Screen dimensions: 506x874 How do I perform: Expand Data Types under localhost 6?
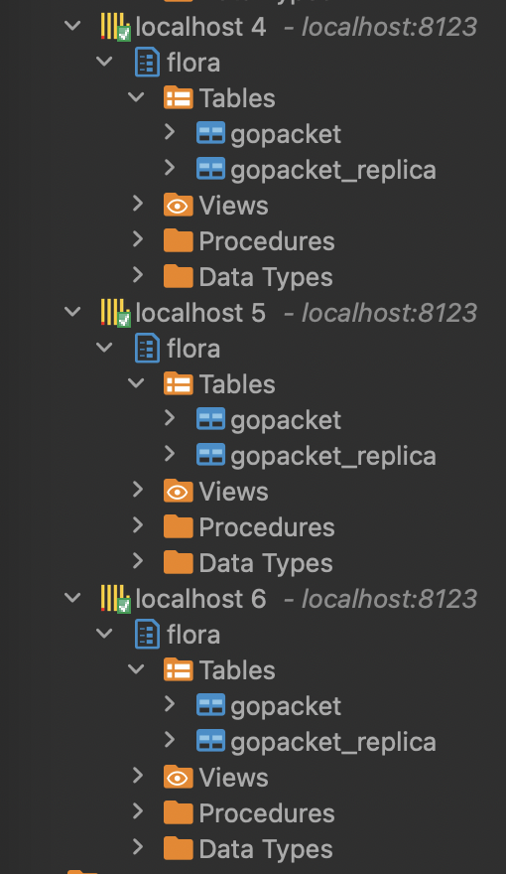coord(138,846)
